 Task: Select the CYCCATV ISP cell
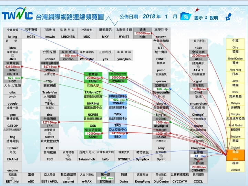coord(179,178)
